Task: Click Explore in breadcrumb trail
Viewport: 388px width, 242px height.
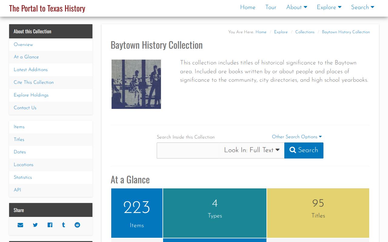Action: click(281, 32)
